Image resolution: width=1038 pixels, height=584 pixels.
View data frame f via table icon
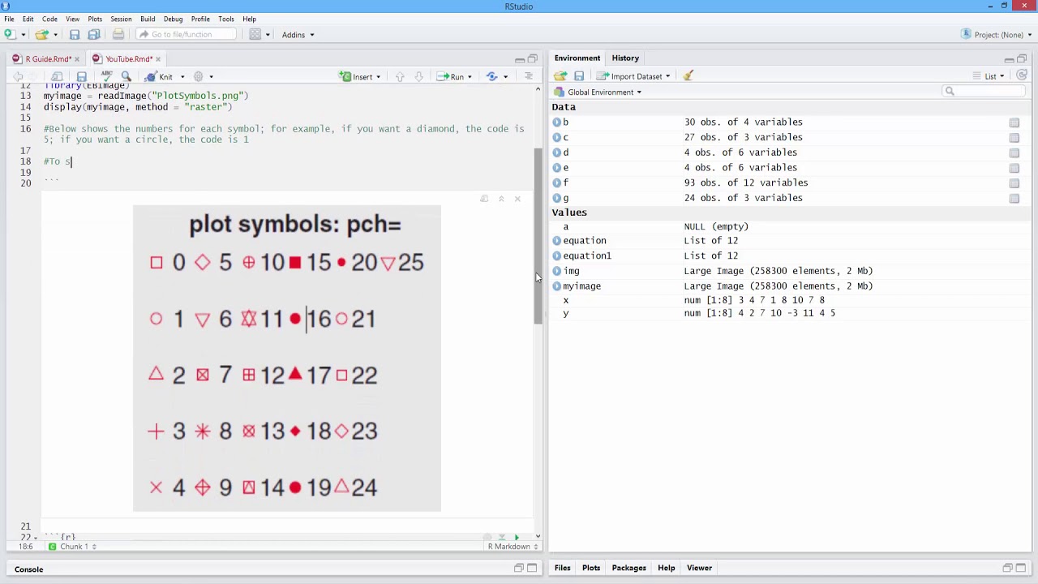(1014, 183)
